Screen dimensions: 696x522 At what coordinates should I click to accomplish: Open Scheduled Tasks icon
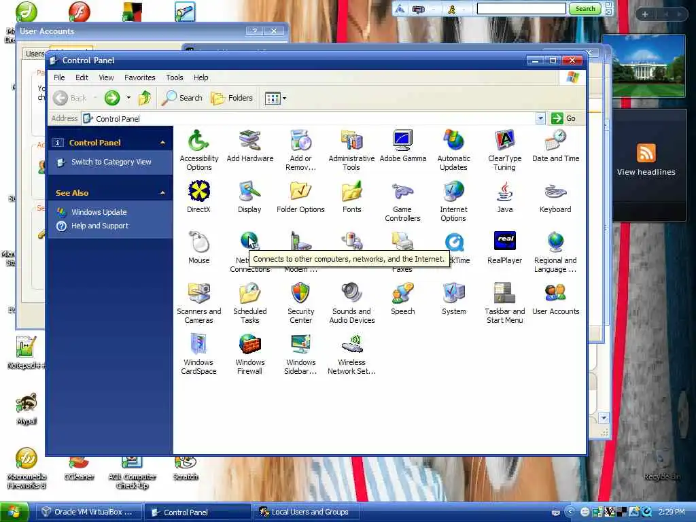(x=249, y=303)
